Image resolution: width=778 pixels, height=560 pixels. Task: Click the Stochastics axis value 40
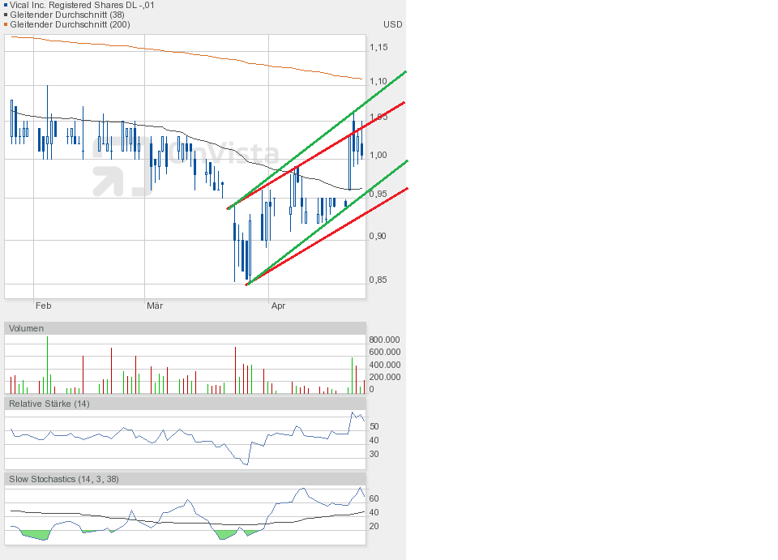click(374, 512)
